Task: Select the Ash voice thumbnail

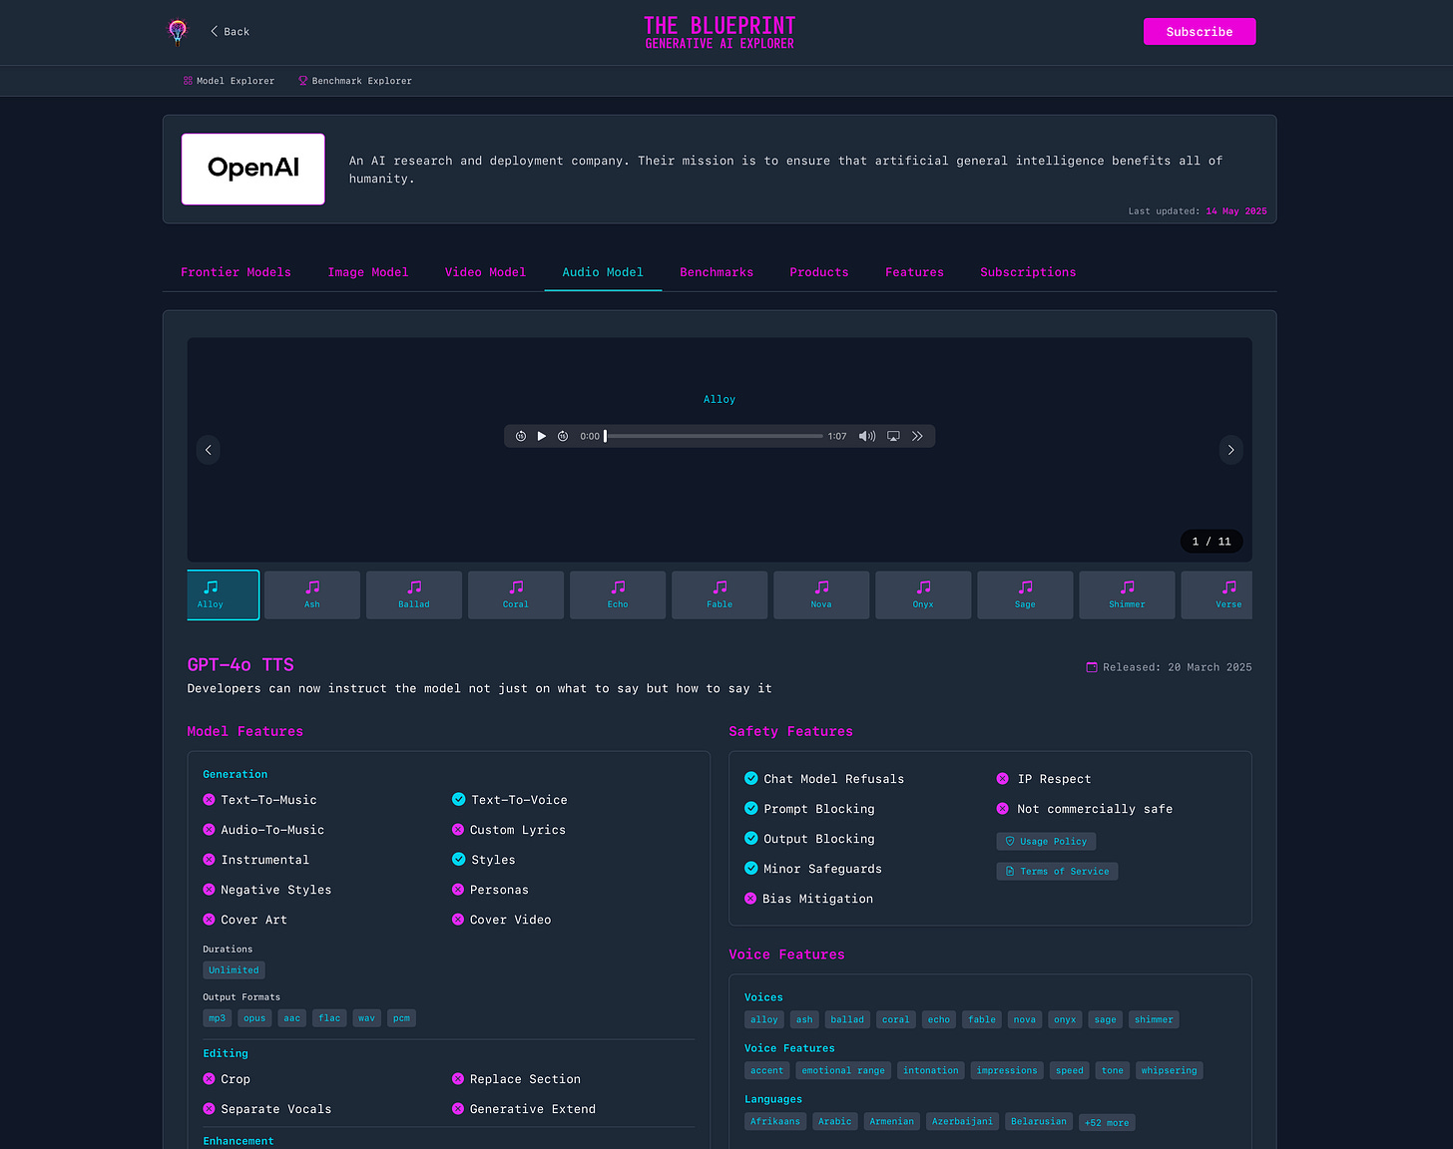Action: (312, 594)
